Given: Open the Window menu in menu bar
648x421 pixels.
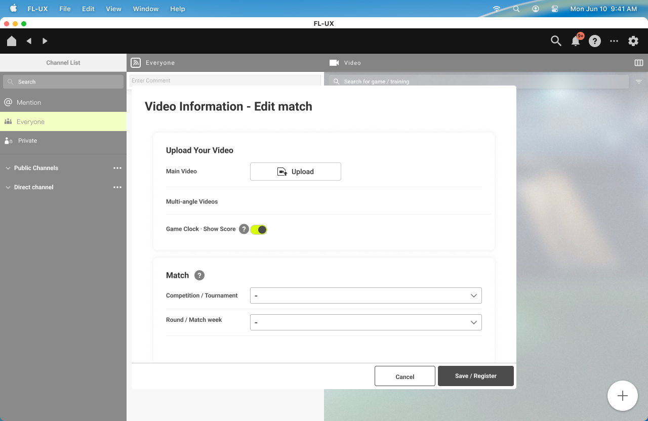Looking at the screenshot, I should click(146, 9).
